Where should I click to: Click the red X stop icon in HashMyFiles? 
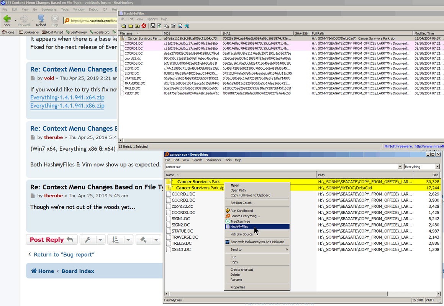click(x=144, y=26)
